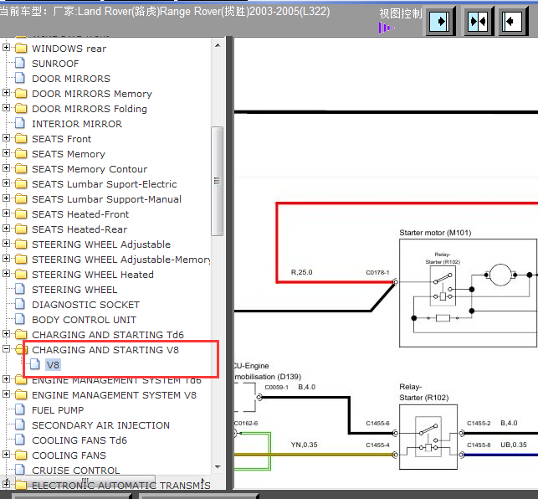Click the R,25.0 wire label
The width and height of the screenshot is (538, 499).
301,272
